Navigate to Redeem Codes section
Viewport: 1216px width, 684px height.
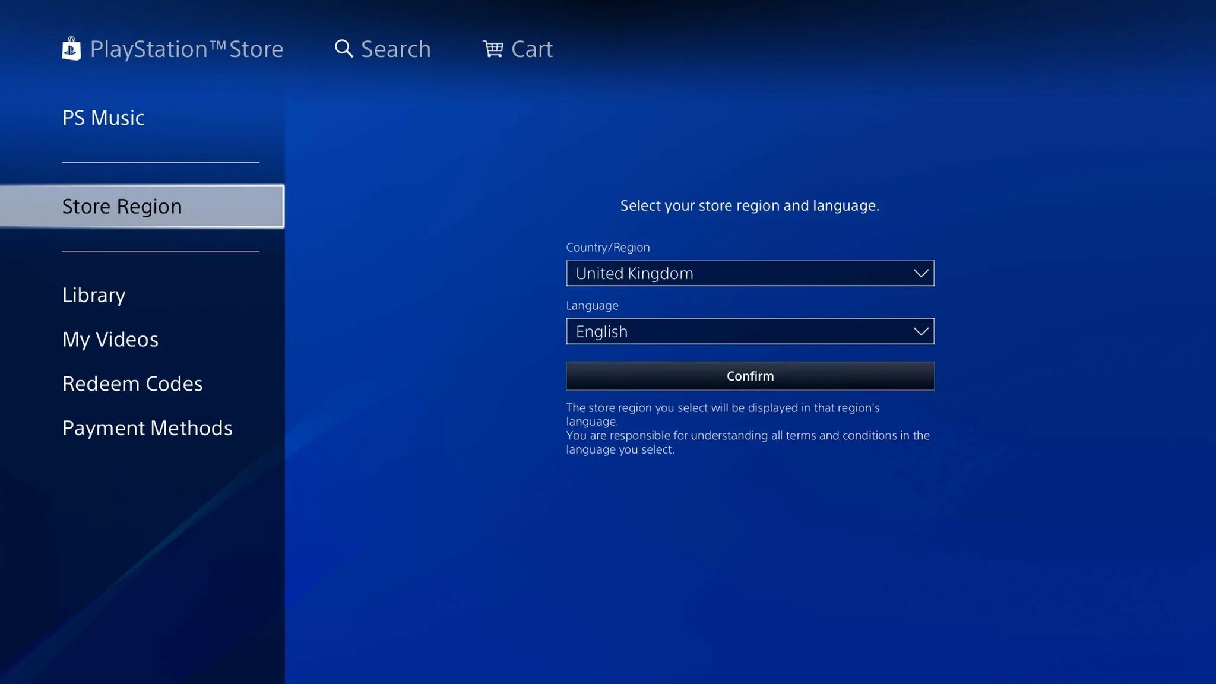point(132,384)
